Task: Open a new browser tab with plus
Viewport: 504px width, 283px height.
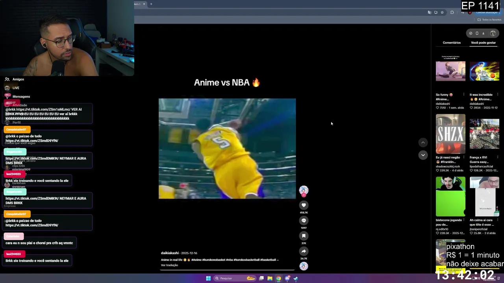Action: click(151, 4)
